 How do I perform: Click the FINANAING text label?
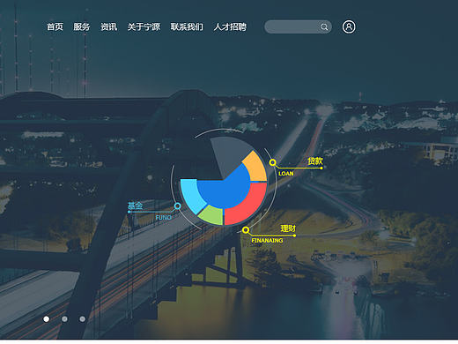(267, 241)
